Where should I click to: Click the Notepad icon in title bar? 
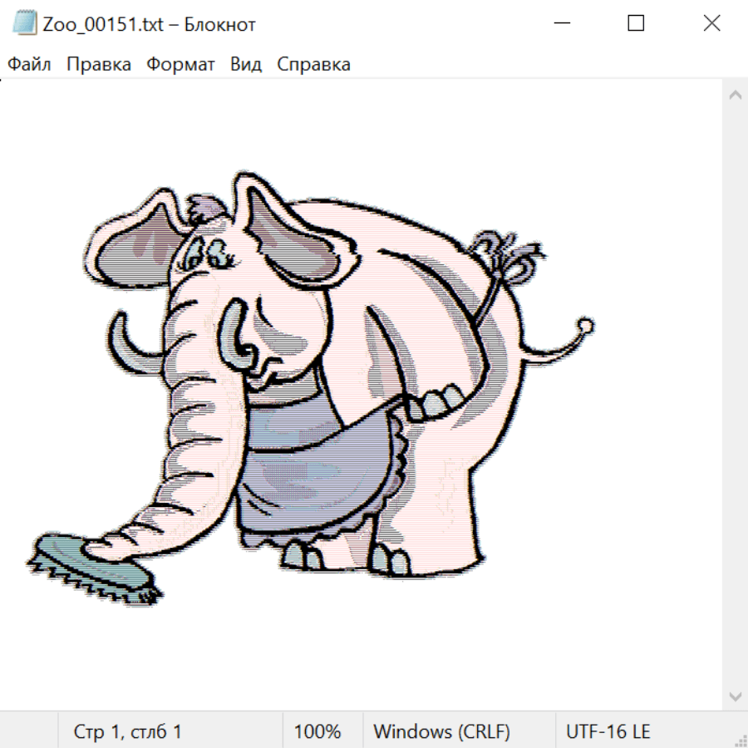click(24, 23)
